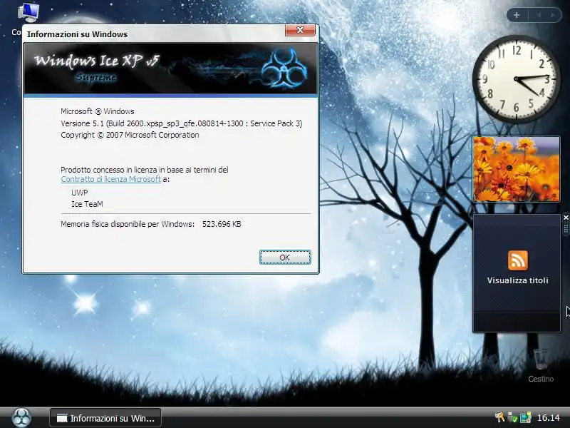Close the Informazioni su Windows dialog
This screenshot has height=428, width=570.
tap(300, 30)
